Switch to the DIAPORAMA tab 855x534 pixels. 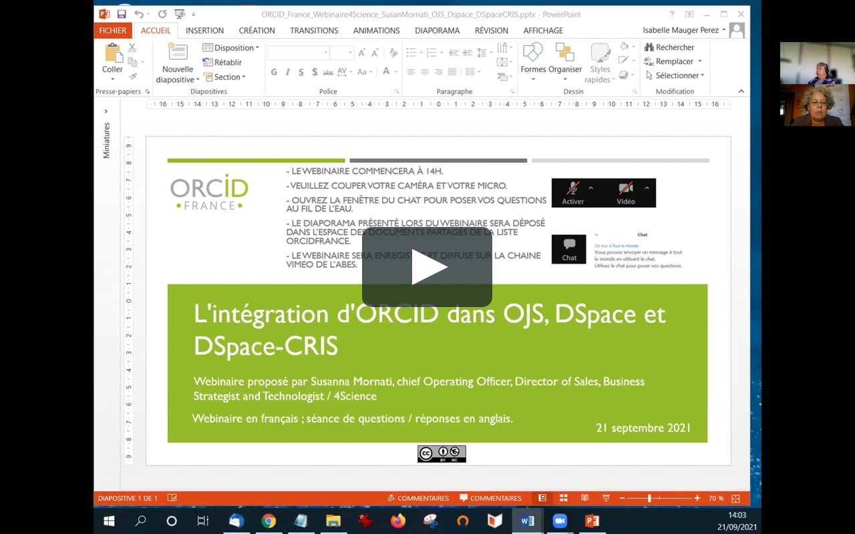click(x=437, y=30)
